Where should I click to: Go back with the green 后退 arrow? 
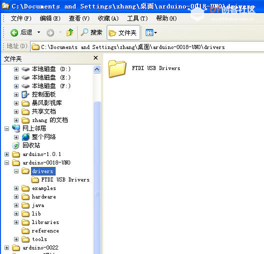click(22, 32)
